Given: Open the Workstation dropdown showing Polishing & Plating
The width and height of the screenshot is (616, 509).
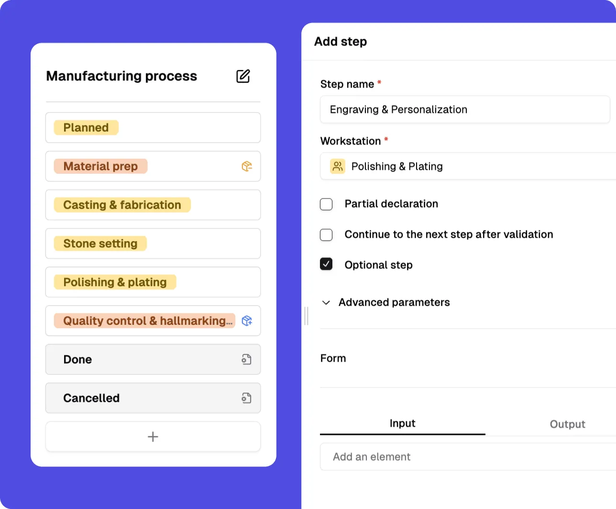Looking at the screenshot, I should pyautogui.click(x=468, y=166).
